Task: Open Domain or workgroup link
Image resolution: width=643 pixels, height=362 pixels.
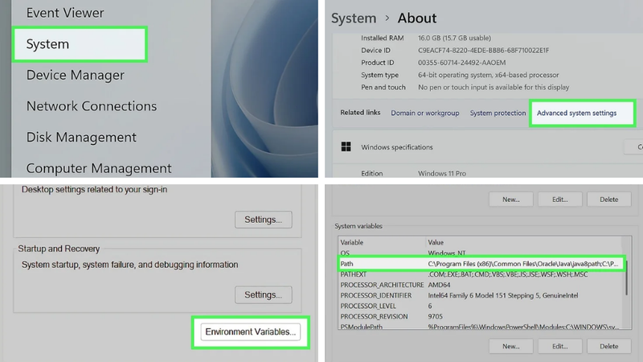Action: coord(425,113)
